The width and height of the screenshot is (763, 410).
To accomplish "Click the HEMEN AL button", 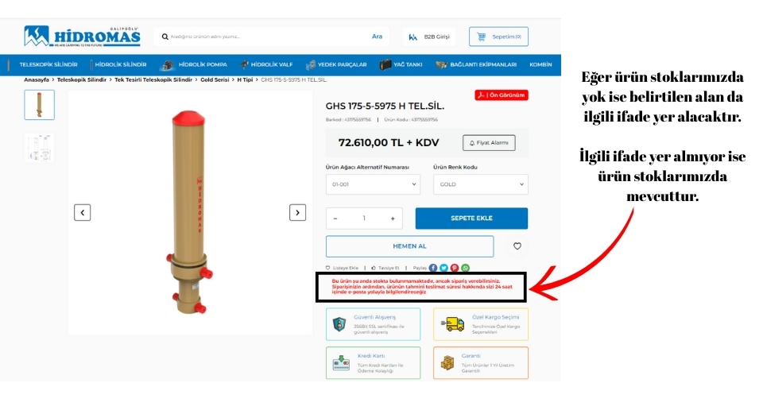I will [410, 246].
